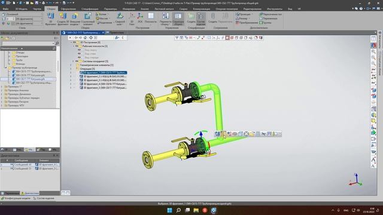Click the first icon of floating context toolbar
The height and width of the screenshot is (215, 383).
(x=217, y=134)
